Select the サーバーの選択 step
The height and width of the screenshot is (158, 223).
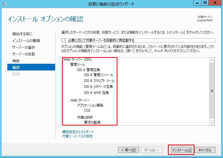24,47
